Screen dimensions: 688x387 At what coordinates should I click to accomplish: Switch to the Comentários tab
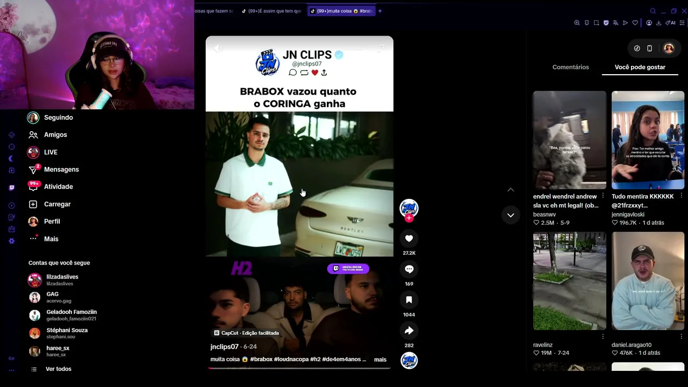[x=571, y=67]
